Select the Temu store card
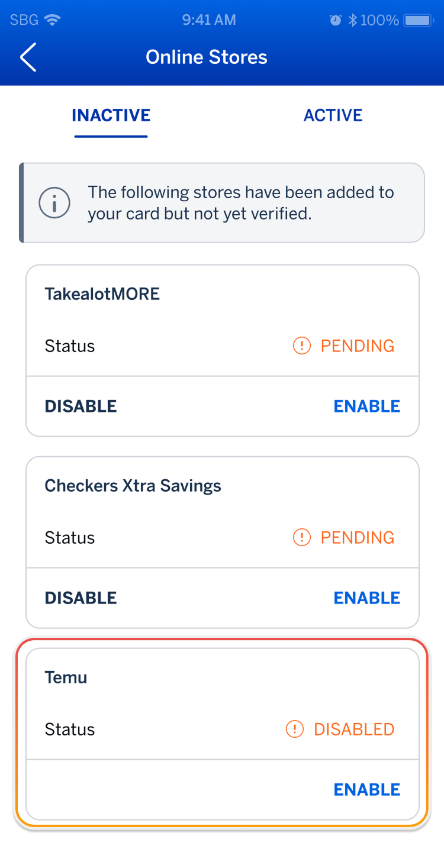Image resolution: width=444 pixels, height=852 pixels. tap(222, 703)
